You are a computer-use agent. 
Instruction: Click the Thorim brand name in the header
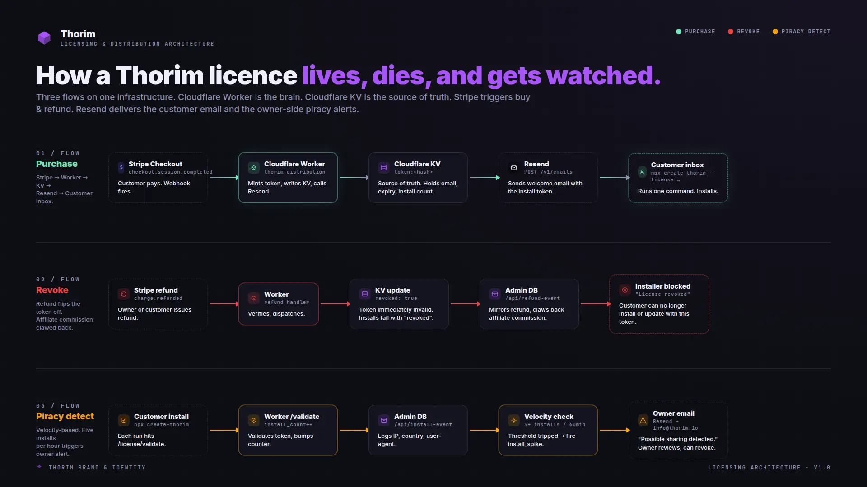[78, 34]
